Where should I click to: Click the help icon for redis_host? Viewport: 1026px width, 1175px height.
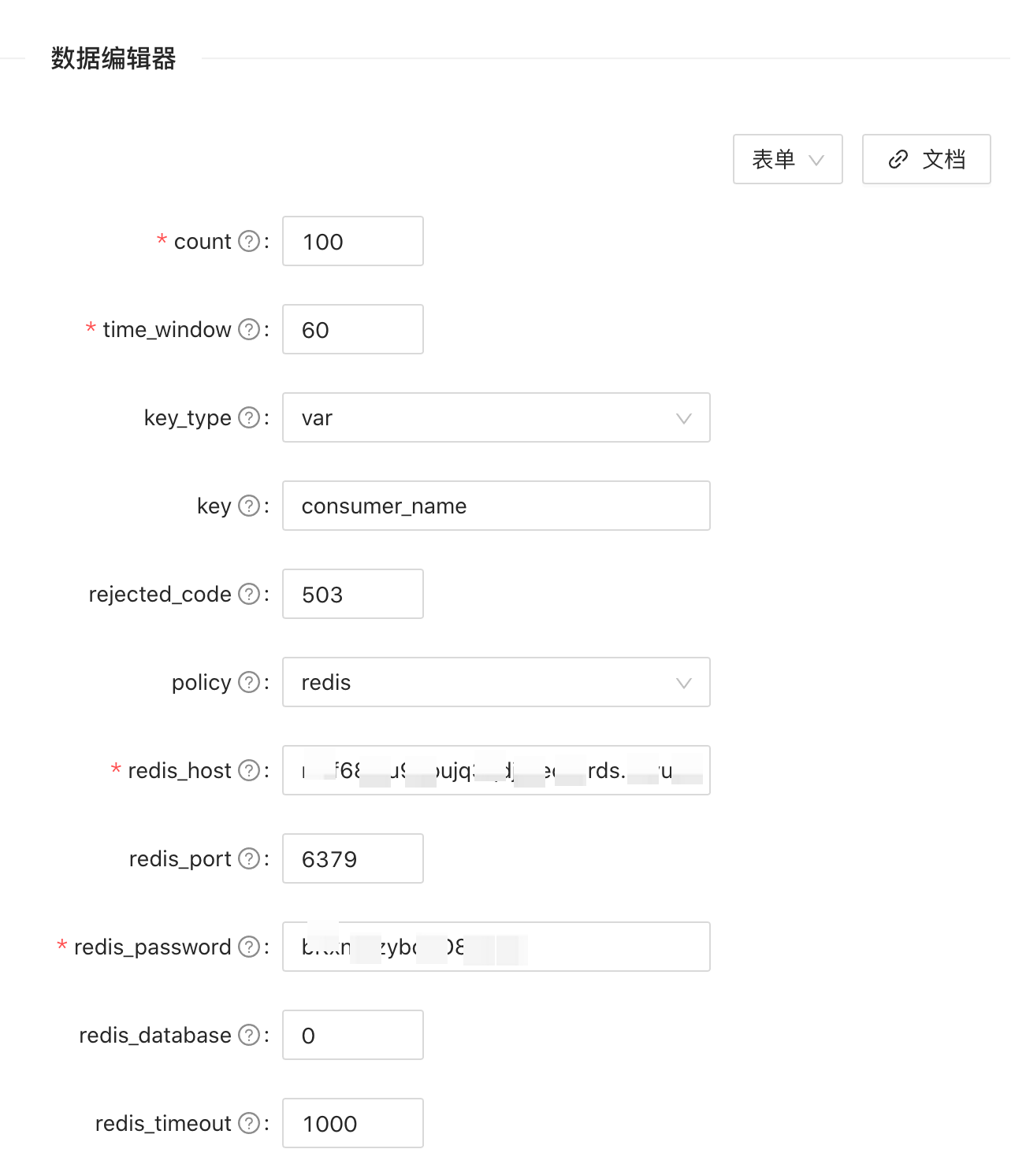click(250, 770)
